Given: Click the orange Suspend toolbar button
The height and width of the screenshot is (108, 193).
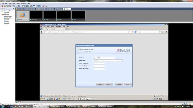Looking at the screenshot, I should [5, 6].
